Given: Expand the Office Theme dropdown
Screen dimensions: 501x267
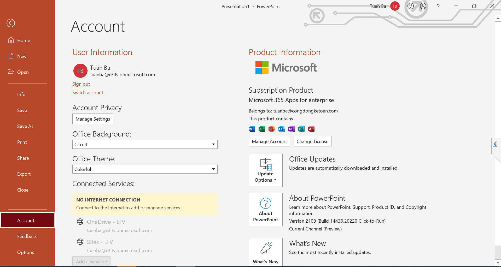Looking at the screenshot, I should coord(145,169).
